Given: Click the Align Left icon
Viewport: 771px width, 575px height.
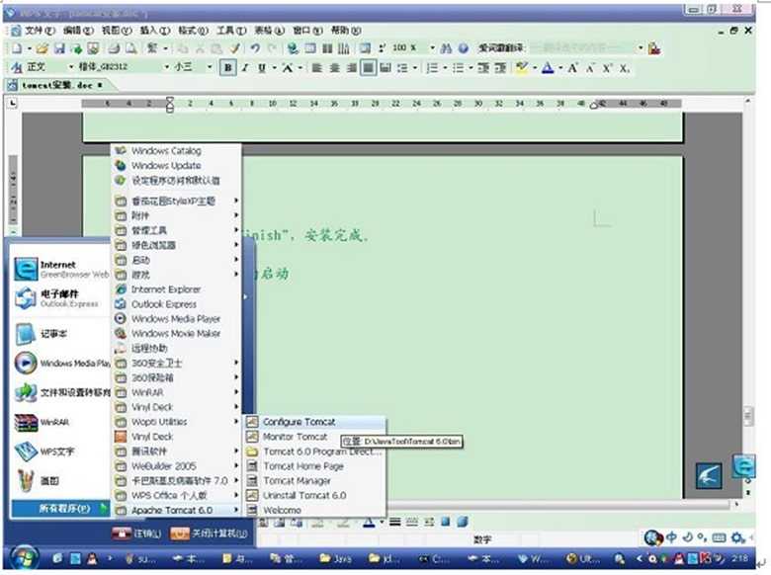Looking at the screenshot, I should 317,68.
